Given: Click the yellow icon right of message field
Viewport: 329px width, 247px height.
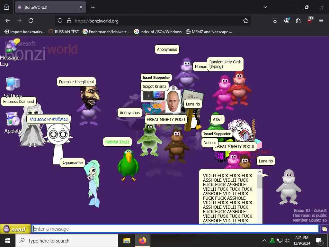Looking at the screenshot, I should click(325, 229).
